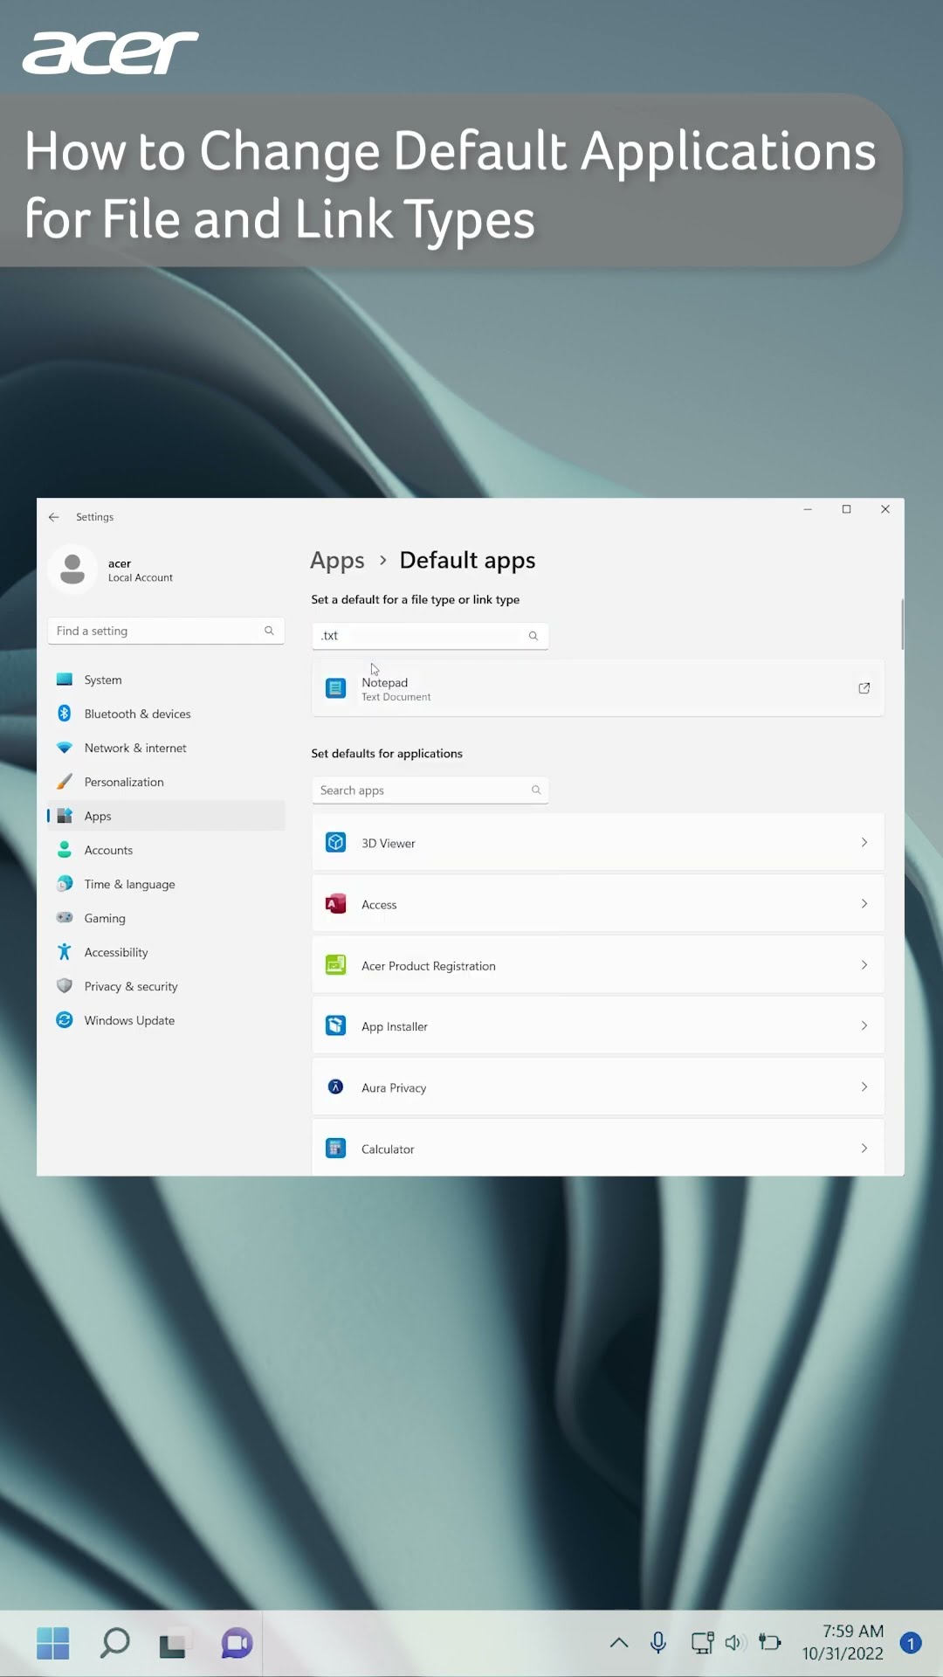Image resolution: width=943 pixels, height=1677 pixels.
Task: Open the Notepad Text Document default entry
Action: coord(598,688)
